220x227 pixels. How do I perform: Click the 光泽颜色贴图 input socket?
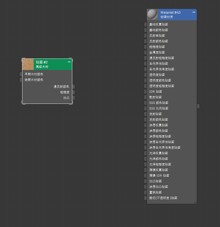pyautogui.click(x=145, y=159)
